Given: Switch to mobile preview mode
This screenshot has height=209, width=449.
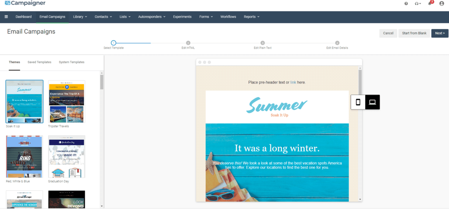Looking at the screenshot, I should click(x=358, y=102).
